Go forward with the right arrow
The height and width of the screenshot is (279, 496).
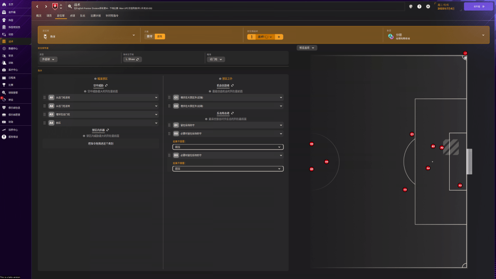coord(46,6)
